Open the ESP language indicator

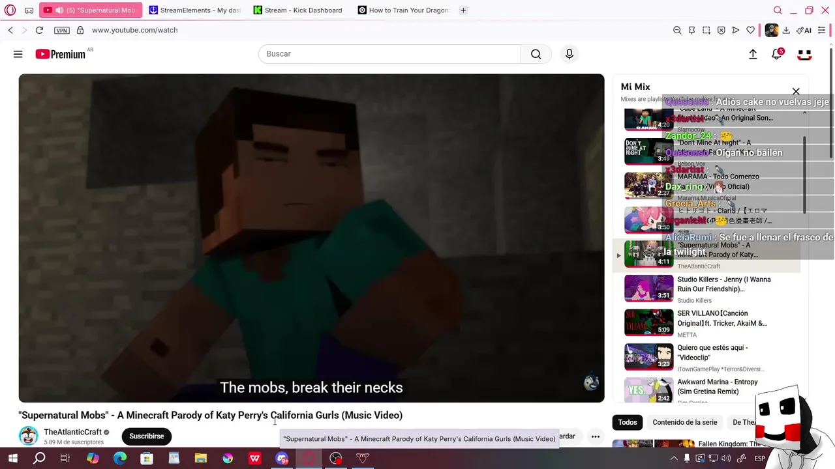[x=760, y=459]
